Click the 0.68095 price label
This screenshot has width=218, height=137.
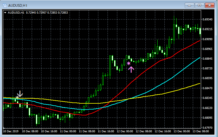point(207,118)
